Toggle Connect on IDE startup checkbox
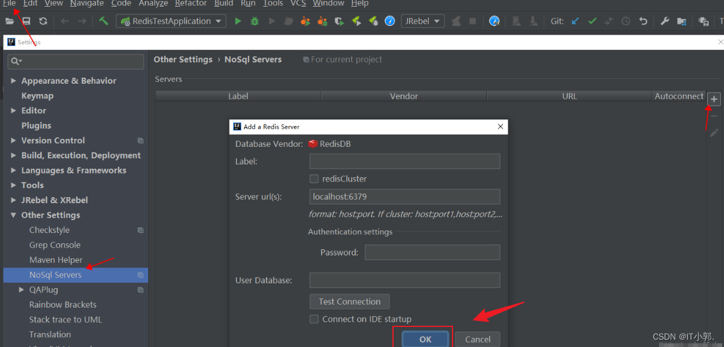 314,319
